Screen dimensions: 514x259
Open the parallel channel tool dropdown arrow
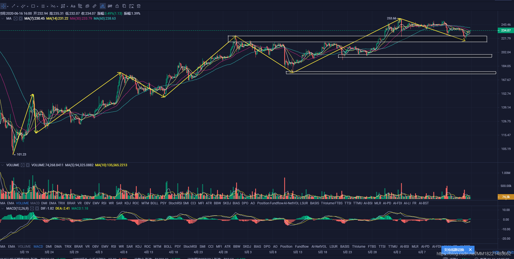[x=28, y=6]
